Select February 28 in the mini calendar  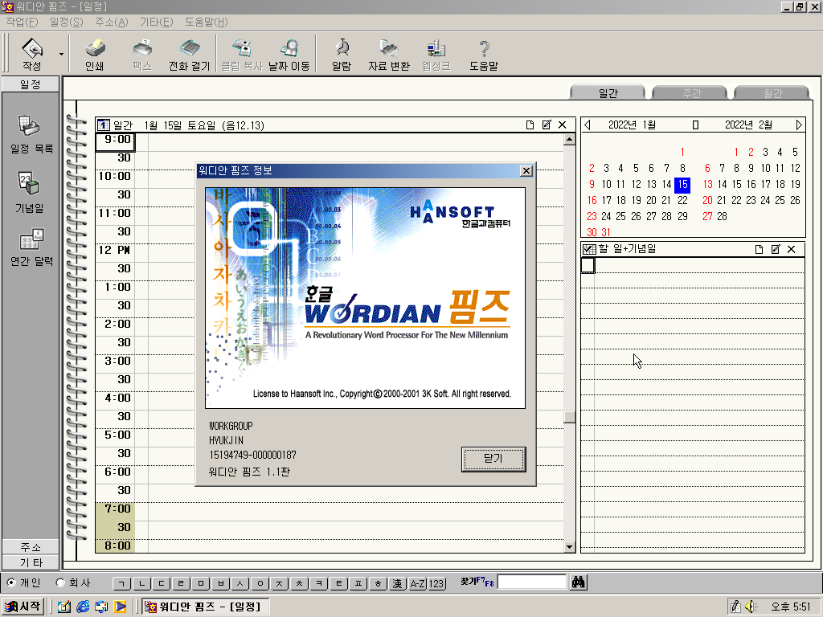click(x=723, y=216)
